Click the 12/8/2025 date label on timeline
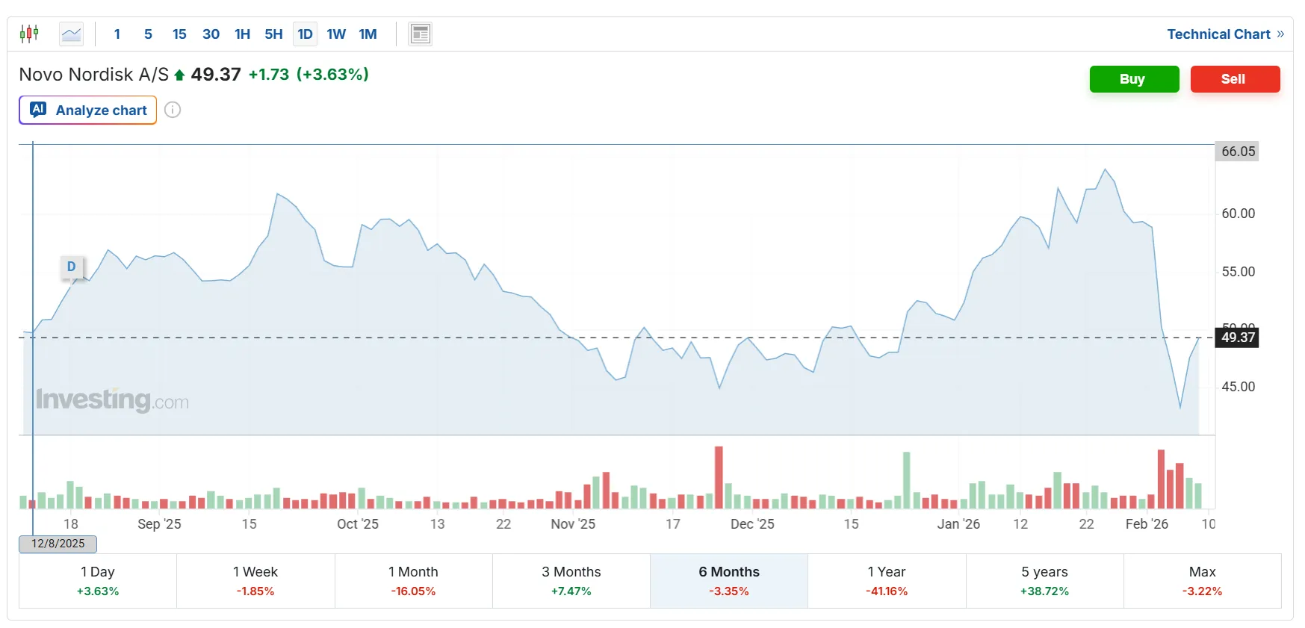The width and height of the screenshot is (1305, 628). [58, 544]
